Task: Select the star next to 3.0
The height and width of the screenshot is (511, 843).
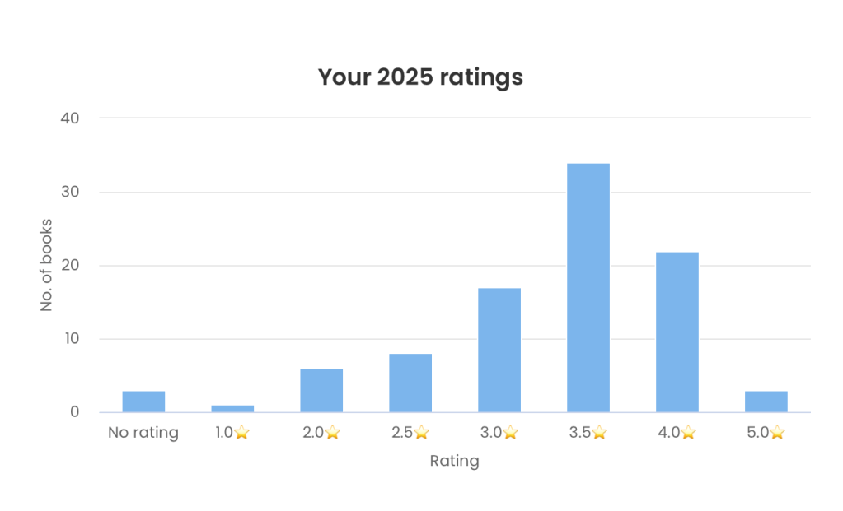Action: point(510,433)
